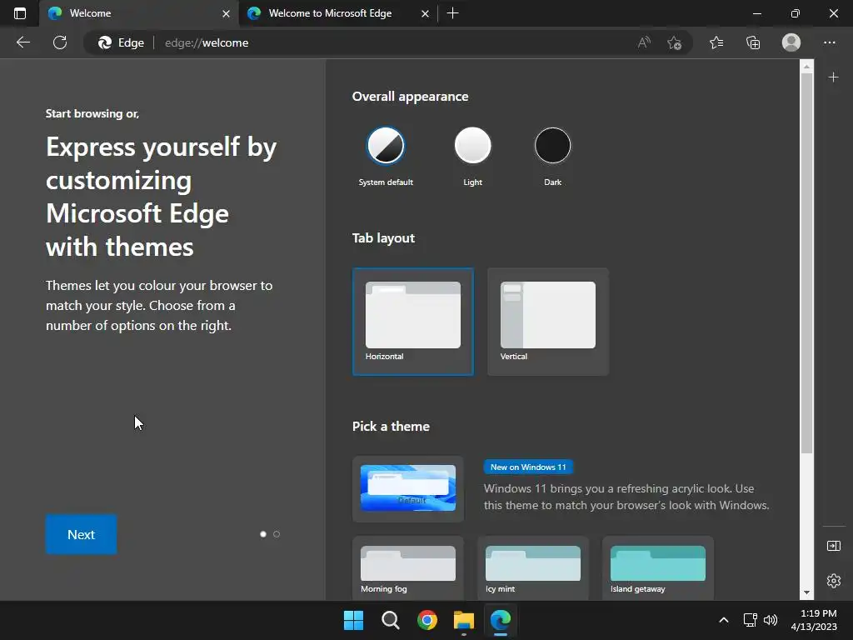Image resolution: width=853 pixels, height=640 pixels.
Task: Pick the Island getaway theme
Action: [658, 568]
